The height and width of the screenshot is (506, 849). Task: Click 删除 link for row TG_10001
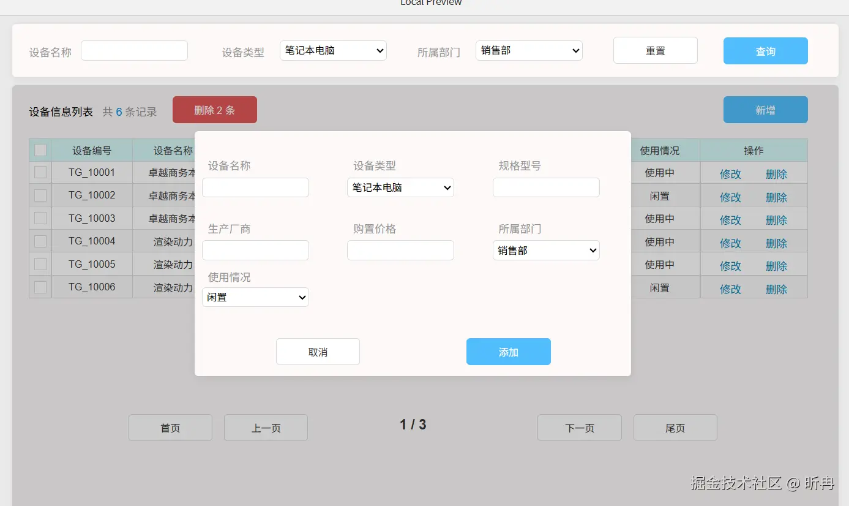776,174
